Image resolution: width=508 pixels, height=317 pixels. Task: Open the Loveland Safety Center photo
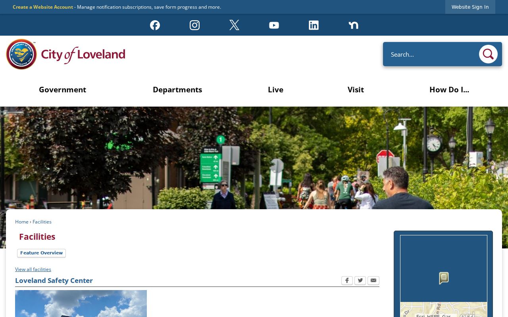[81, 304]
